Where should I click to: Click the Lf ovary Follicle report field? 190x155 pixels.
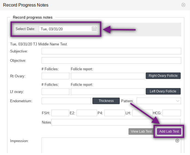107,92
